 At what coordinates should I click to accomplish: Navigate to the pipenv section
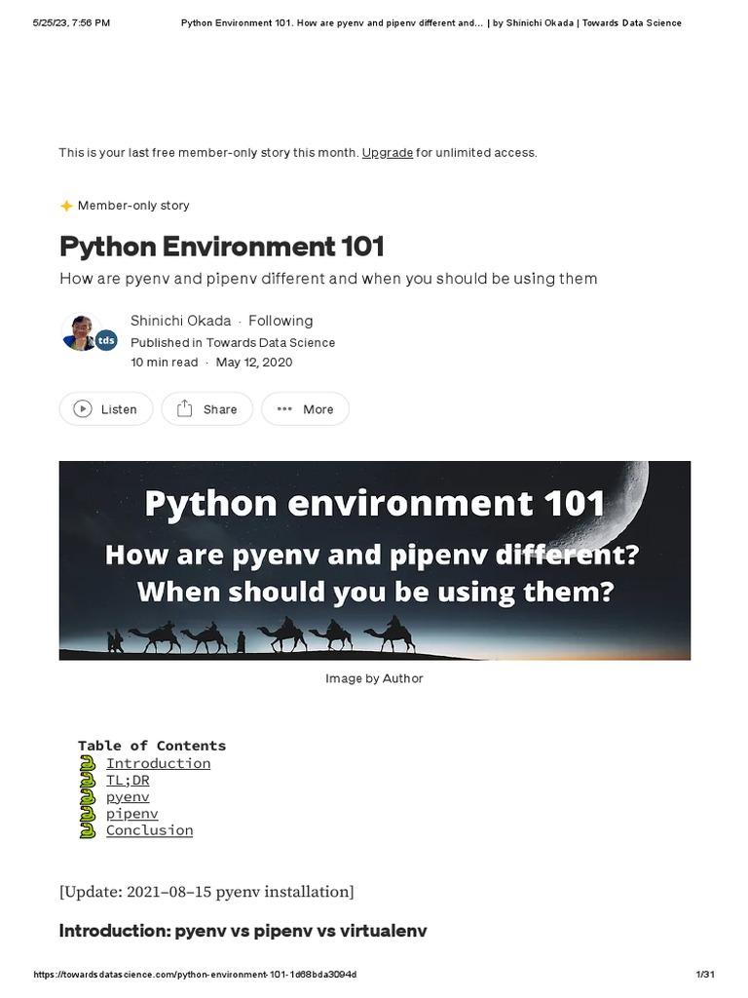(131, 813)
